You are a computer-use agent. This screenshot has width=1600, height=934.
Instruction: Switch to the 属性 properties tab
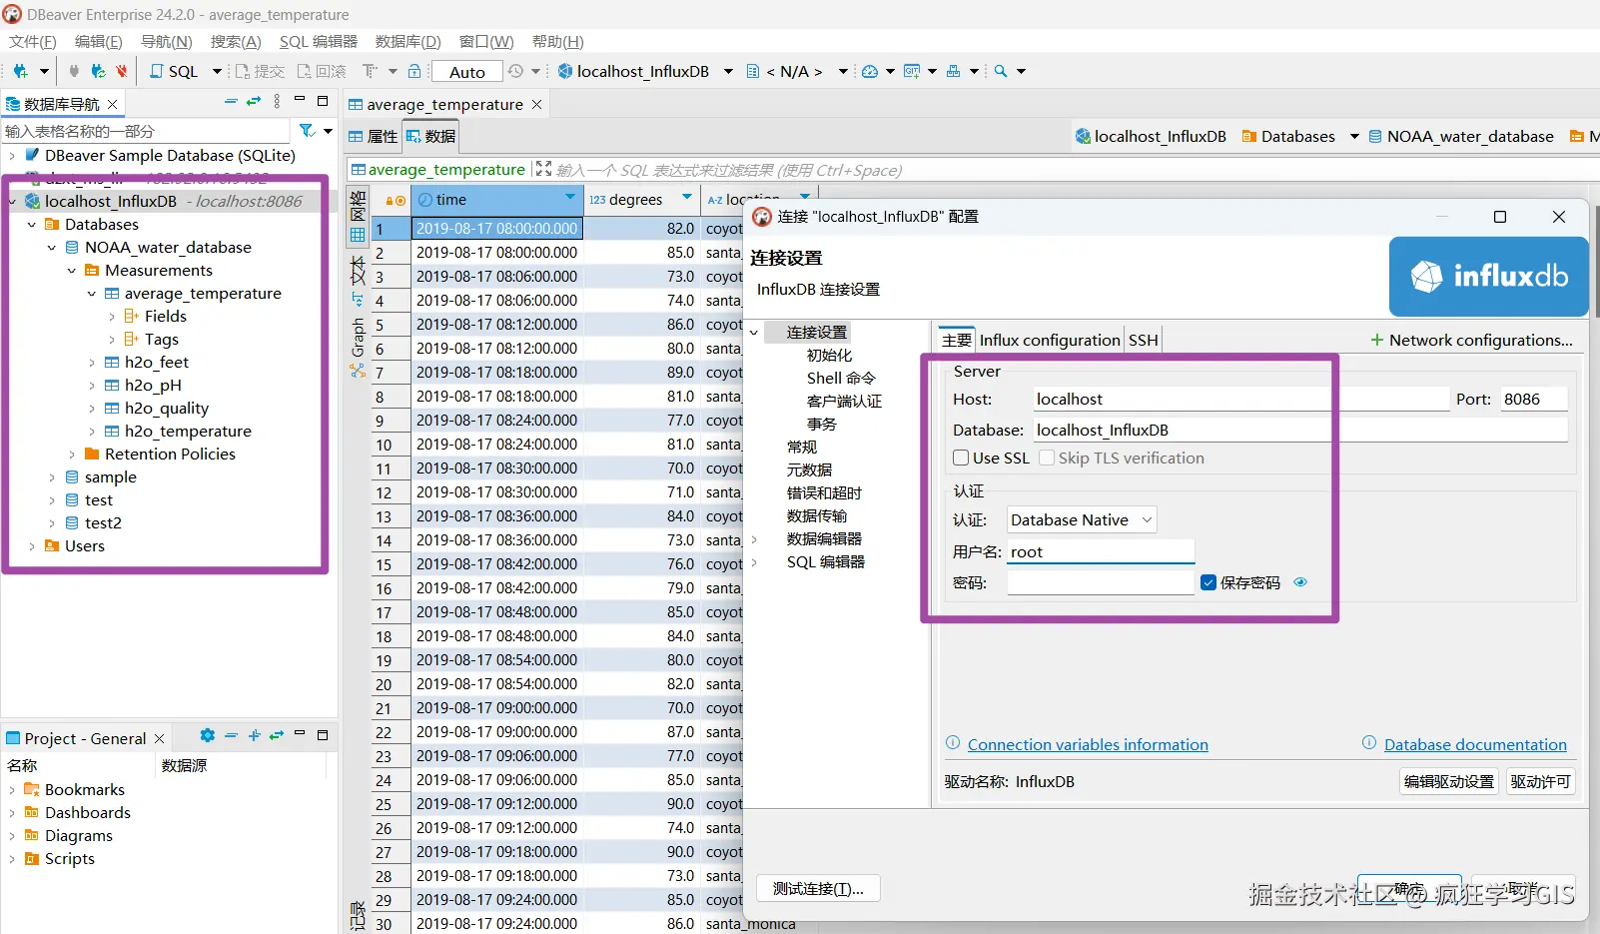(374, 137)
